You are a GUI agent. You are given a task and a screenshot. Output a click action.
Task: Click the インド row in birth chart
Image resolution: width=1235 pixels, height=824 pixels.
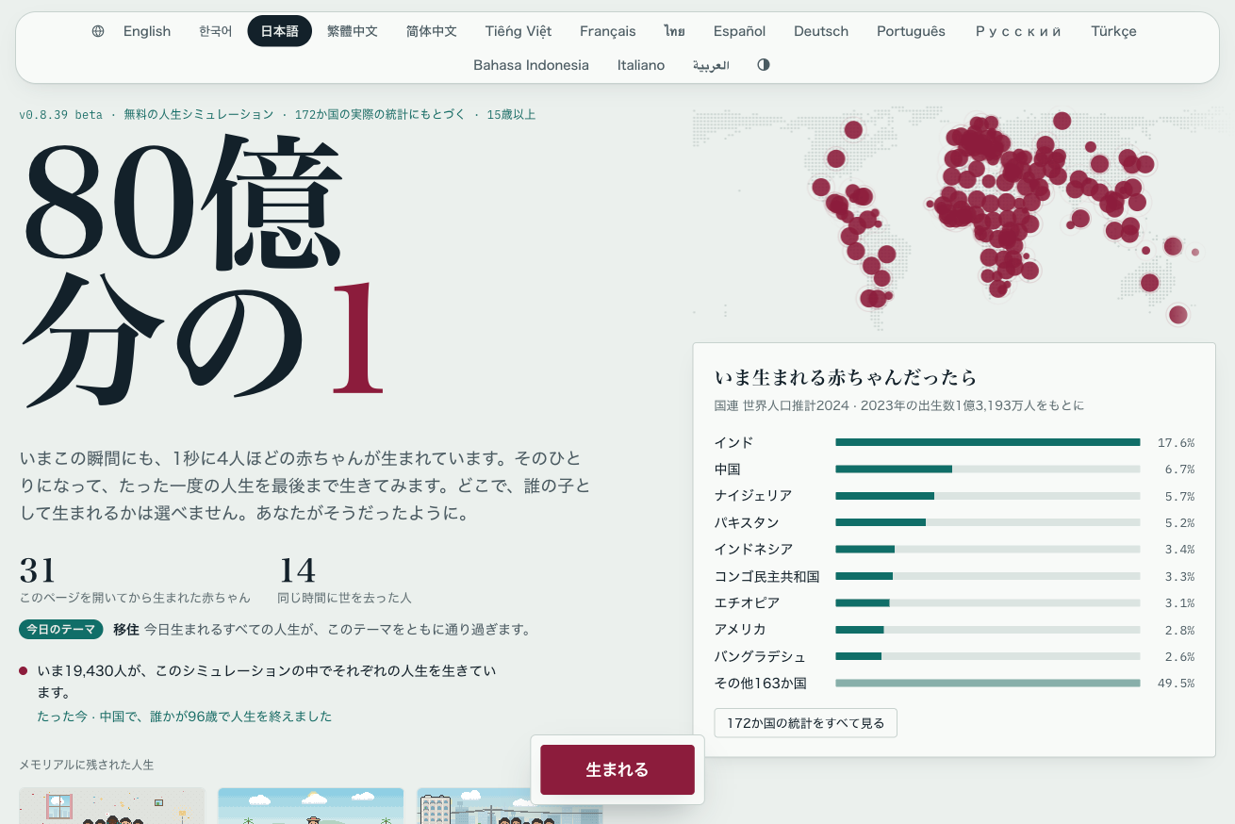[954, 442]
